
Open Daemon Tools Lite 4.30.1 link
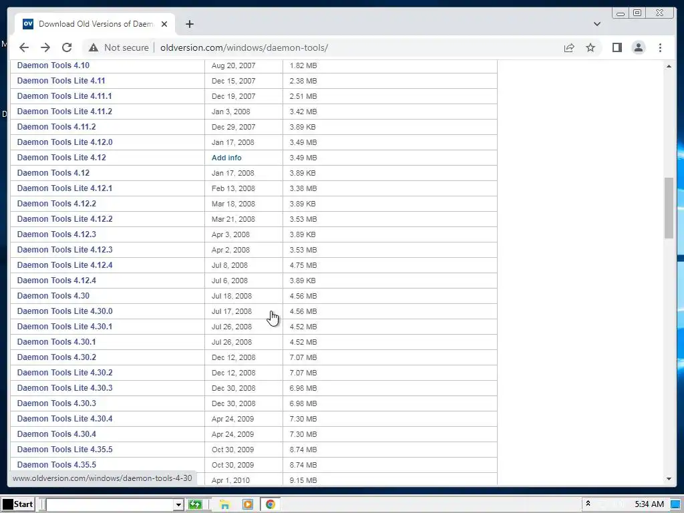[x=65, y=326]
